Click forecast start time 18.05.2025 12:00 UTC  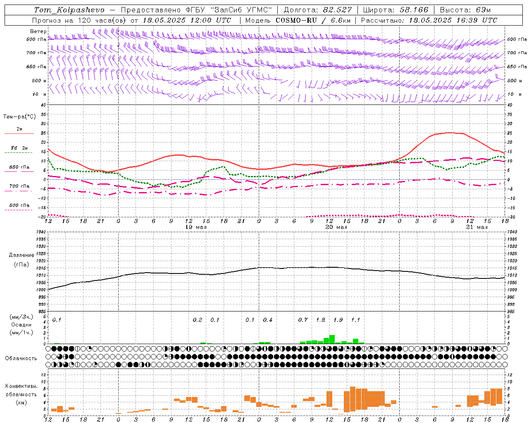tap(187, 20)
